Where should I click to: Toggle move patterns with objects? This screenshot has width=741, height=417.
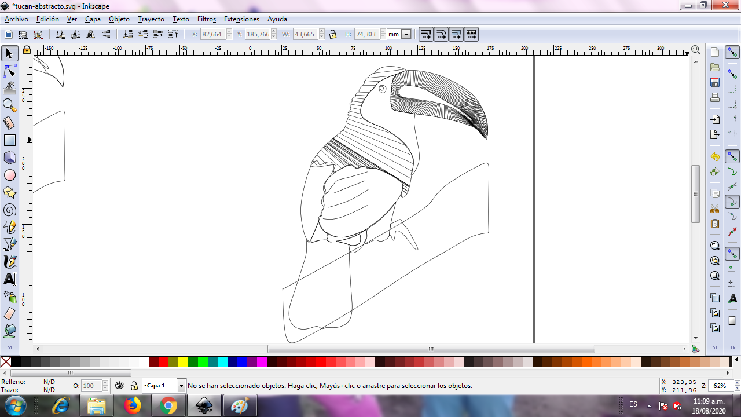(x=471, y=34)
